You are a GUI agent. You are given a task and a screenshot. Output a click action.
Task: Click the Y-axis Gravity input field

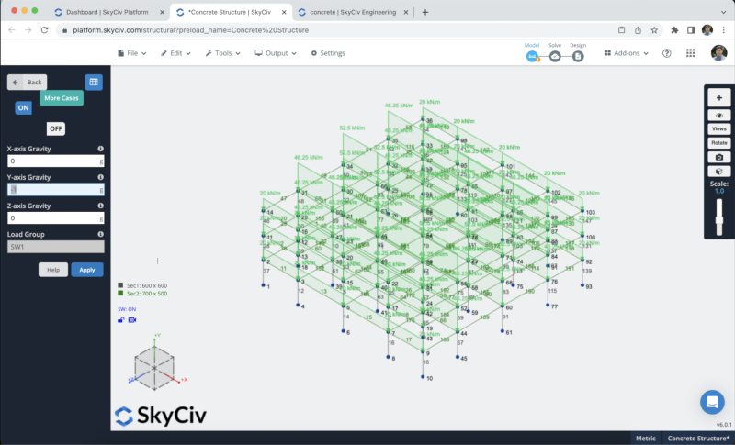(x=56, y=190)
